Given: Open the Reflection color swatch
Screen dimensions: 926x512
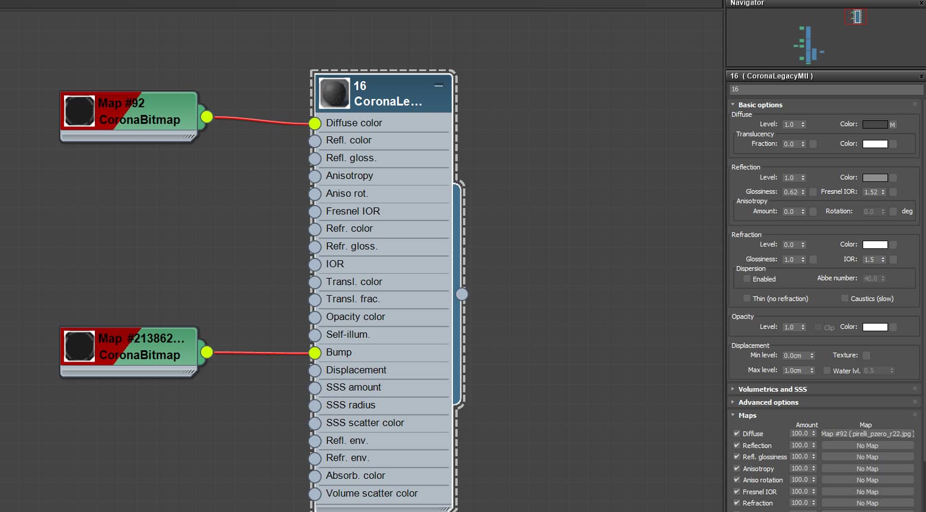Looking at the screenshot, I should 874,178.
